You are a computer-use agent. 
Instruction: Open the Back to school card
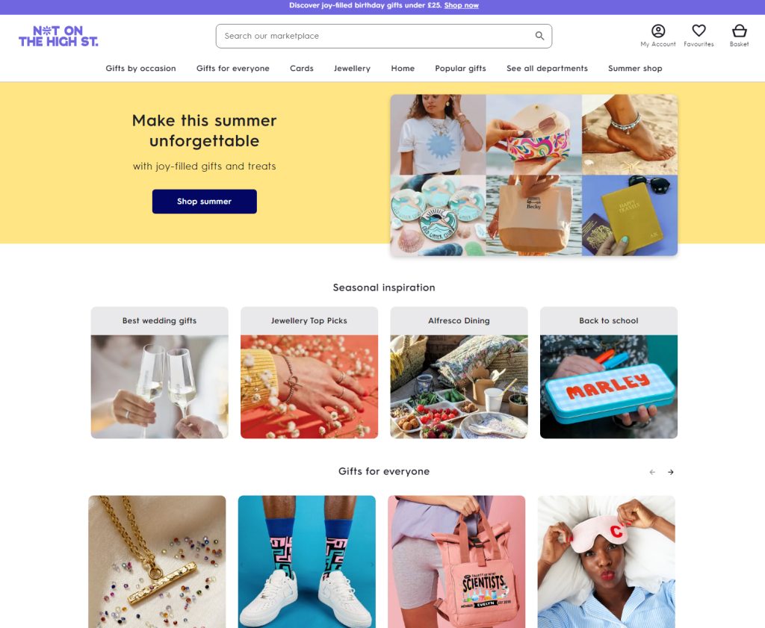coord(608,373)
